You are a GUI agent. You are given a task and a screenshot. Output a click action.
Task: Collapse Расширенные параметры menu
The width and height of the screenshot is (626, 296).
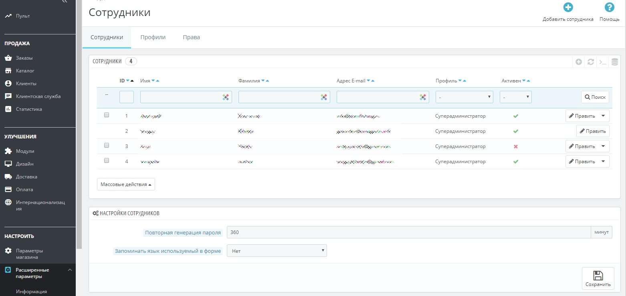[x=70, y=270]
